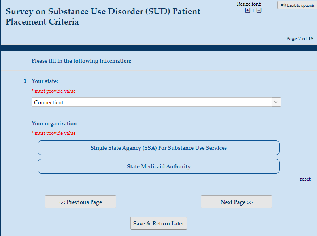Click the 'Resize font:' label
This screenshot has height=236, width=317.
pos(249,4)
